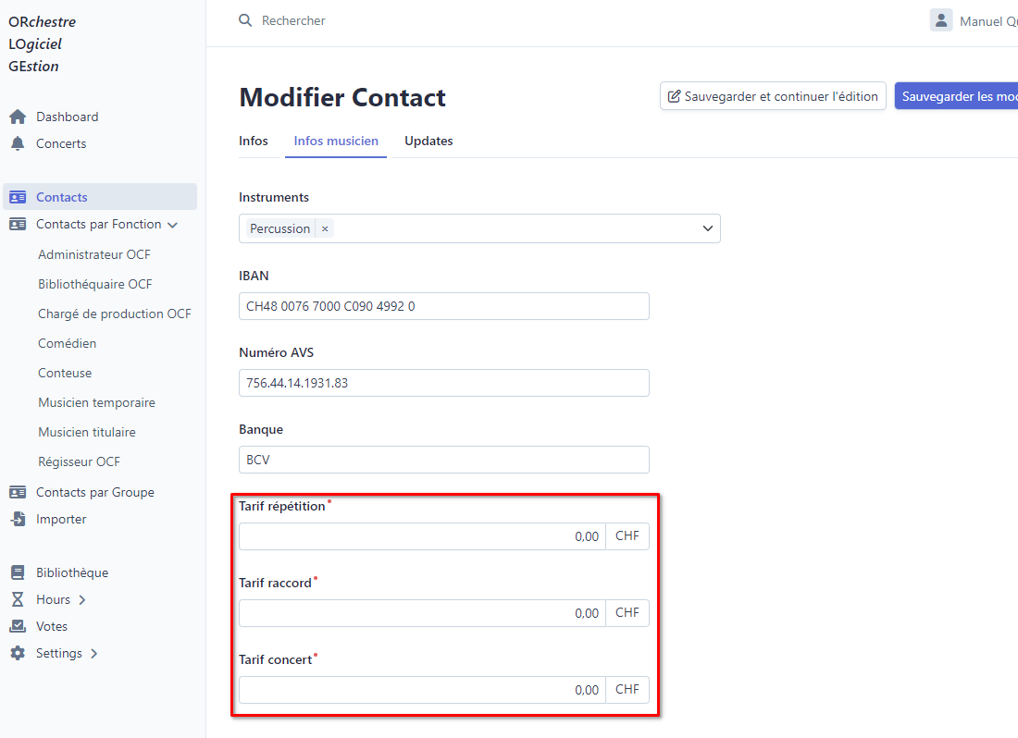Expand the Settings submenu
The height and width of the screenshot is (738, 1018).
pyautogui.click(x=94, y=654)
